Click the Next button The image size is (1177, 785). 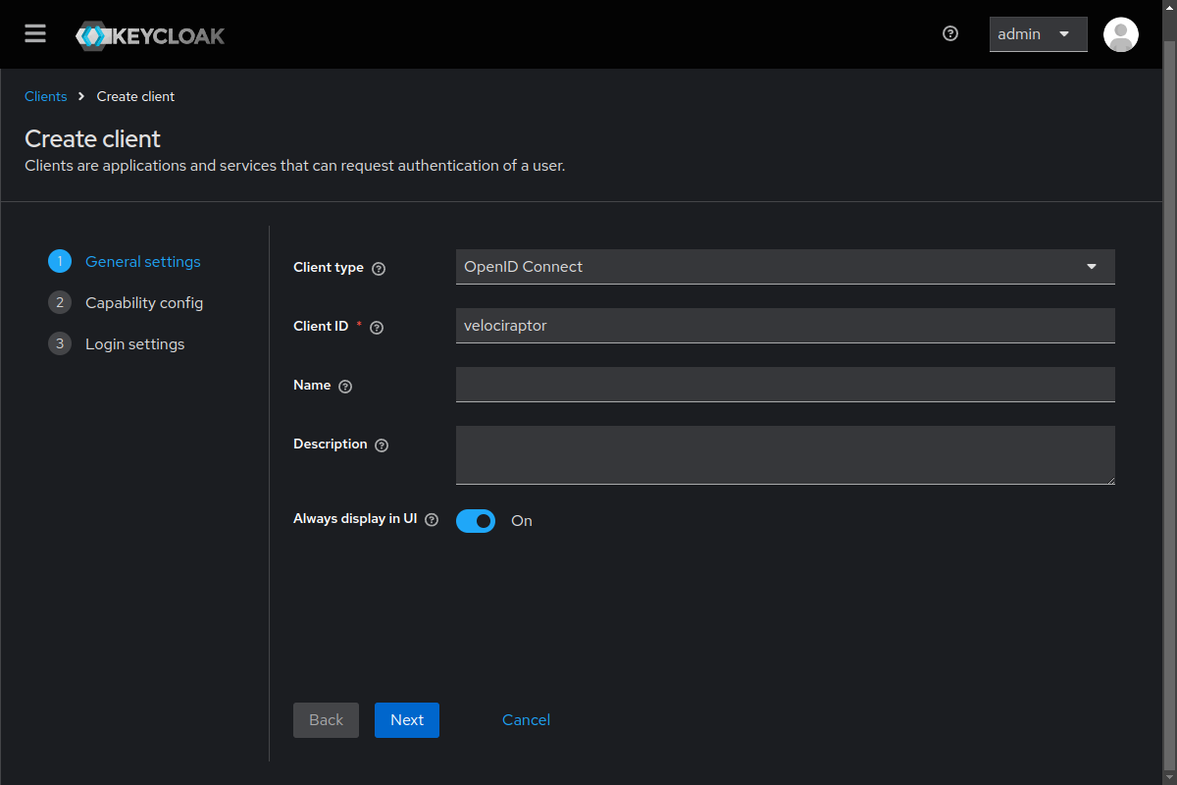(406, 720)
